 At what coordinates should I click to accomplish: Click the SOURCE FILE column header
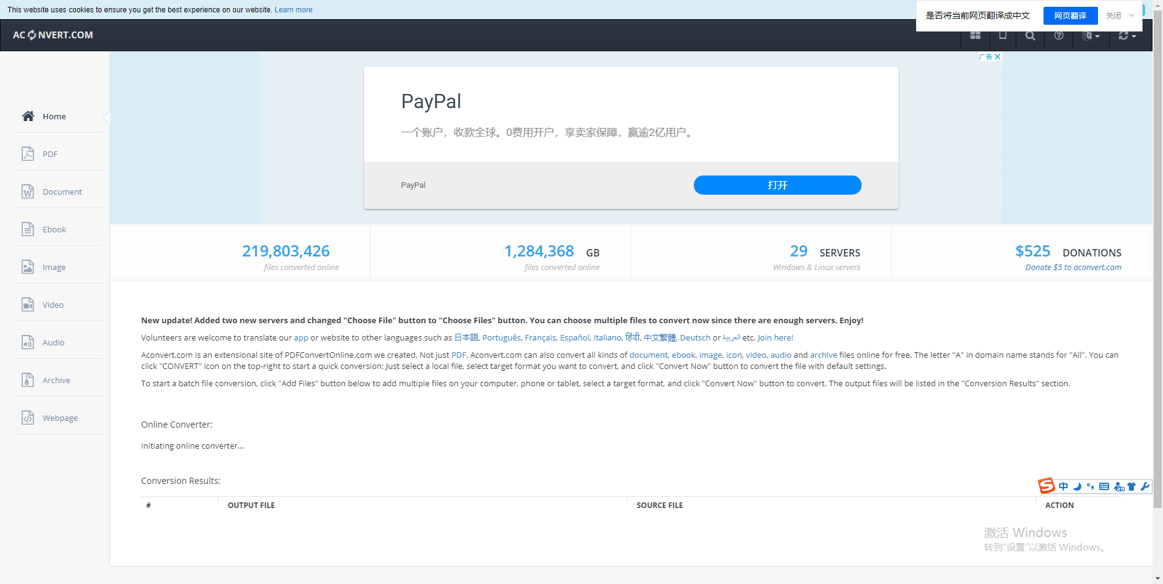tap(660, 505)
